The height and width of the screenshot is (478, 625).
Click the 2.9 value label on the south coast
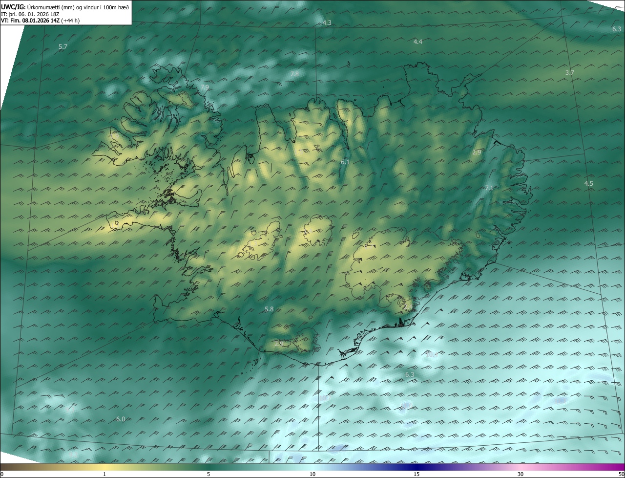279,344
